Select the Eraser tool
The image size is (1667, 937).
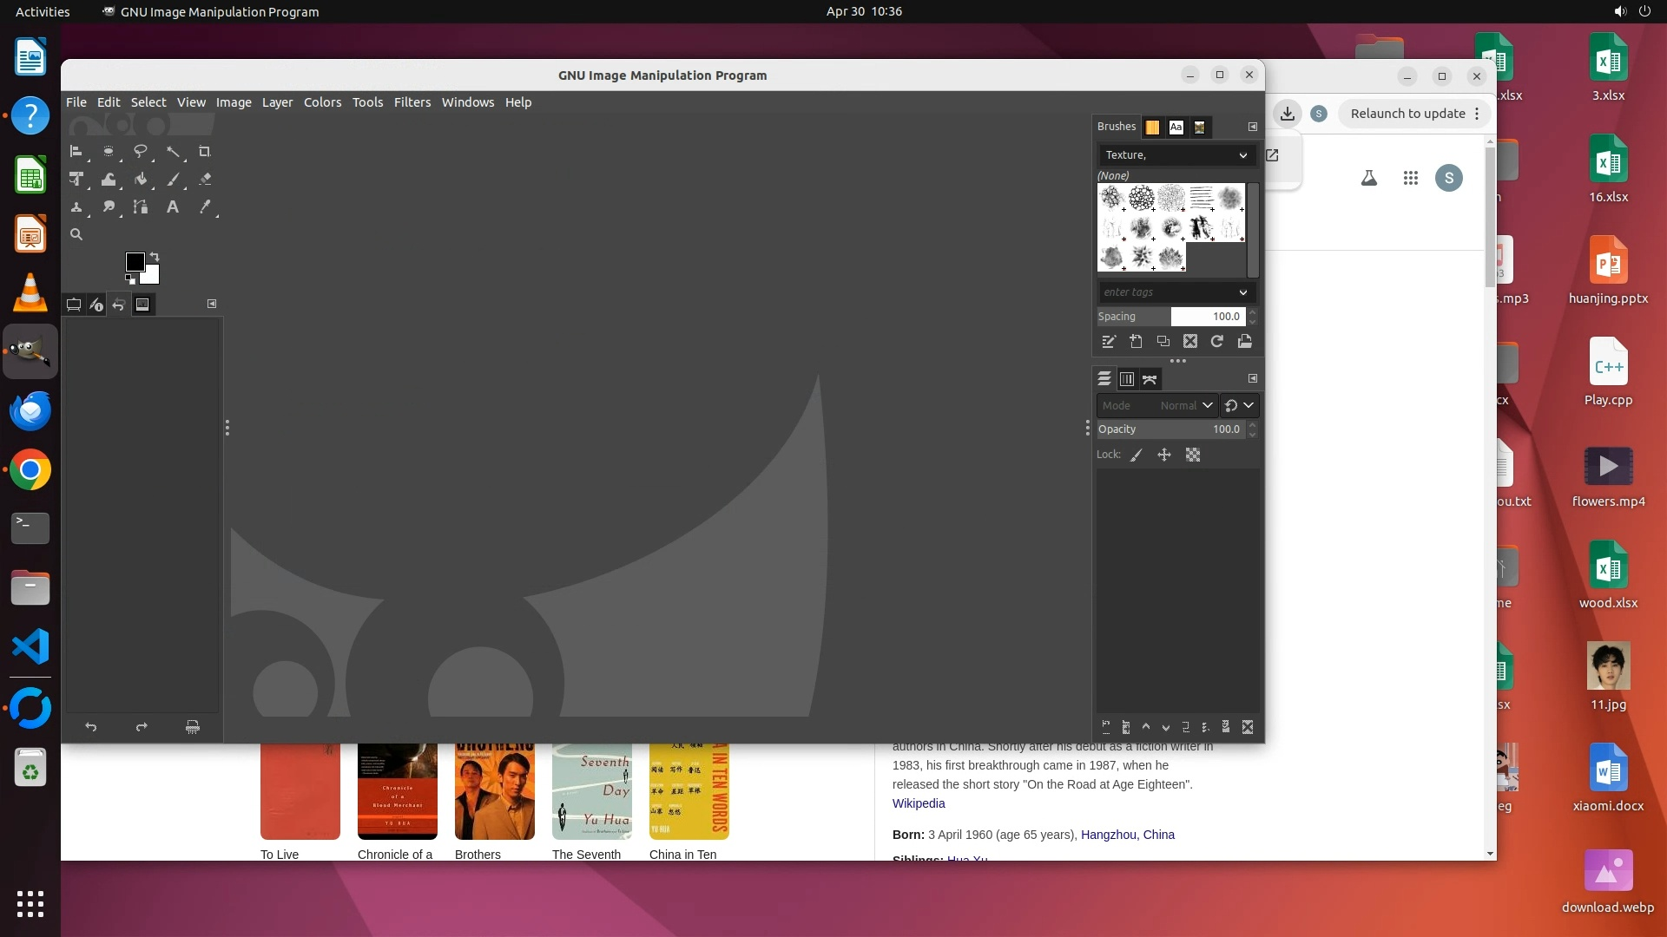tap(205, 180)
